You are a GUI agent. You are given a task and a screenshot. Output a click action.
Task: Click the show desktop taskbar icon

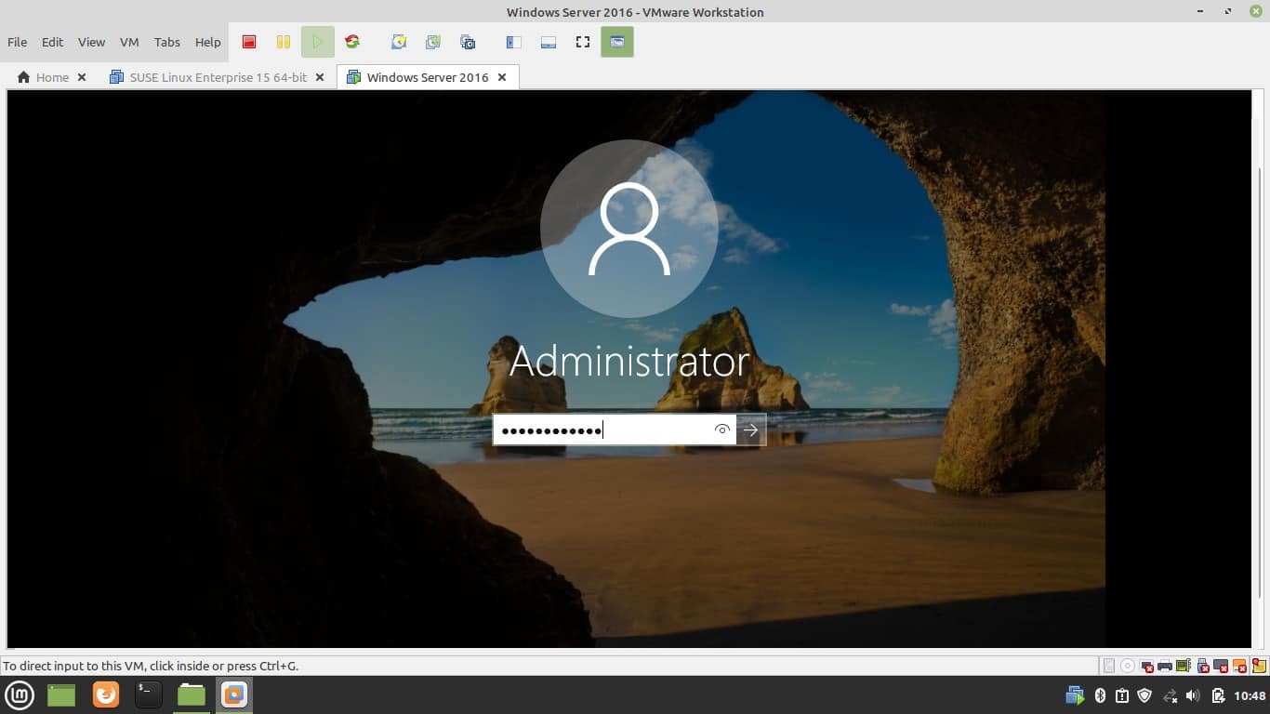61,694
